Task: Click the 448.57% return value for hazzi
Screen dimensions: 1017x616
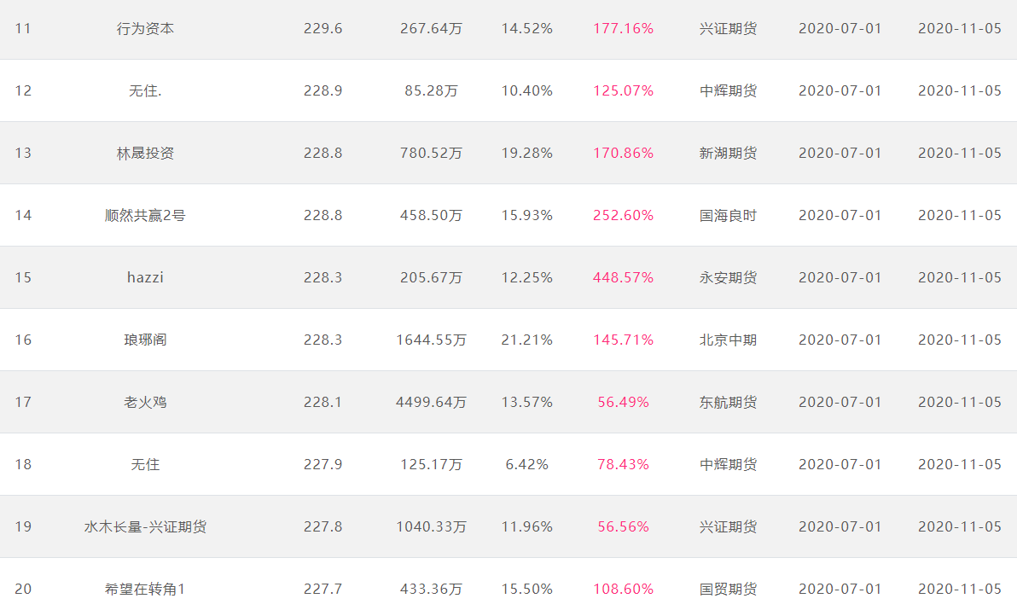Action: 624,277
